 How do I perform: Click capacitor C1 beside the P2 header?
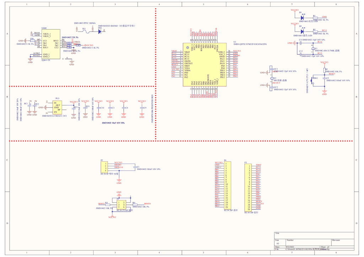coord(135,167)
